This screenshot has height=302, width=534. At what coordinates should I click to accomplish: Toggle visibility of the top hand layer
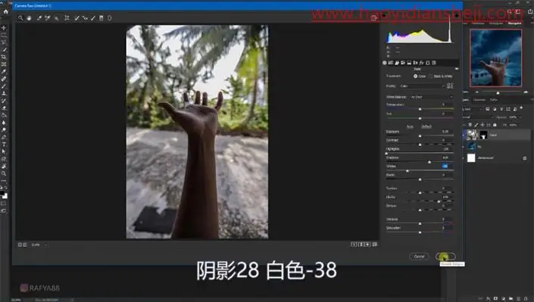[x=464, y=135]
